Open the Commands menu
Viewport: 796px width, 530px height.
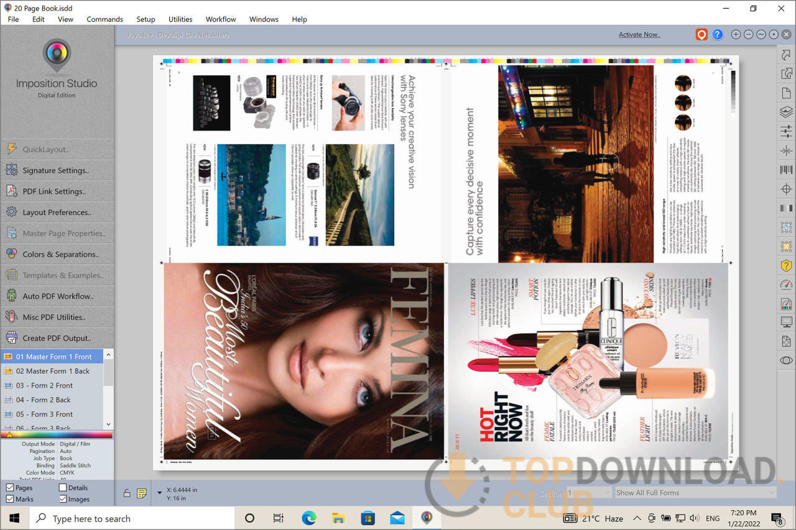104,19
